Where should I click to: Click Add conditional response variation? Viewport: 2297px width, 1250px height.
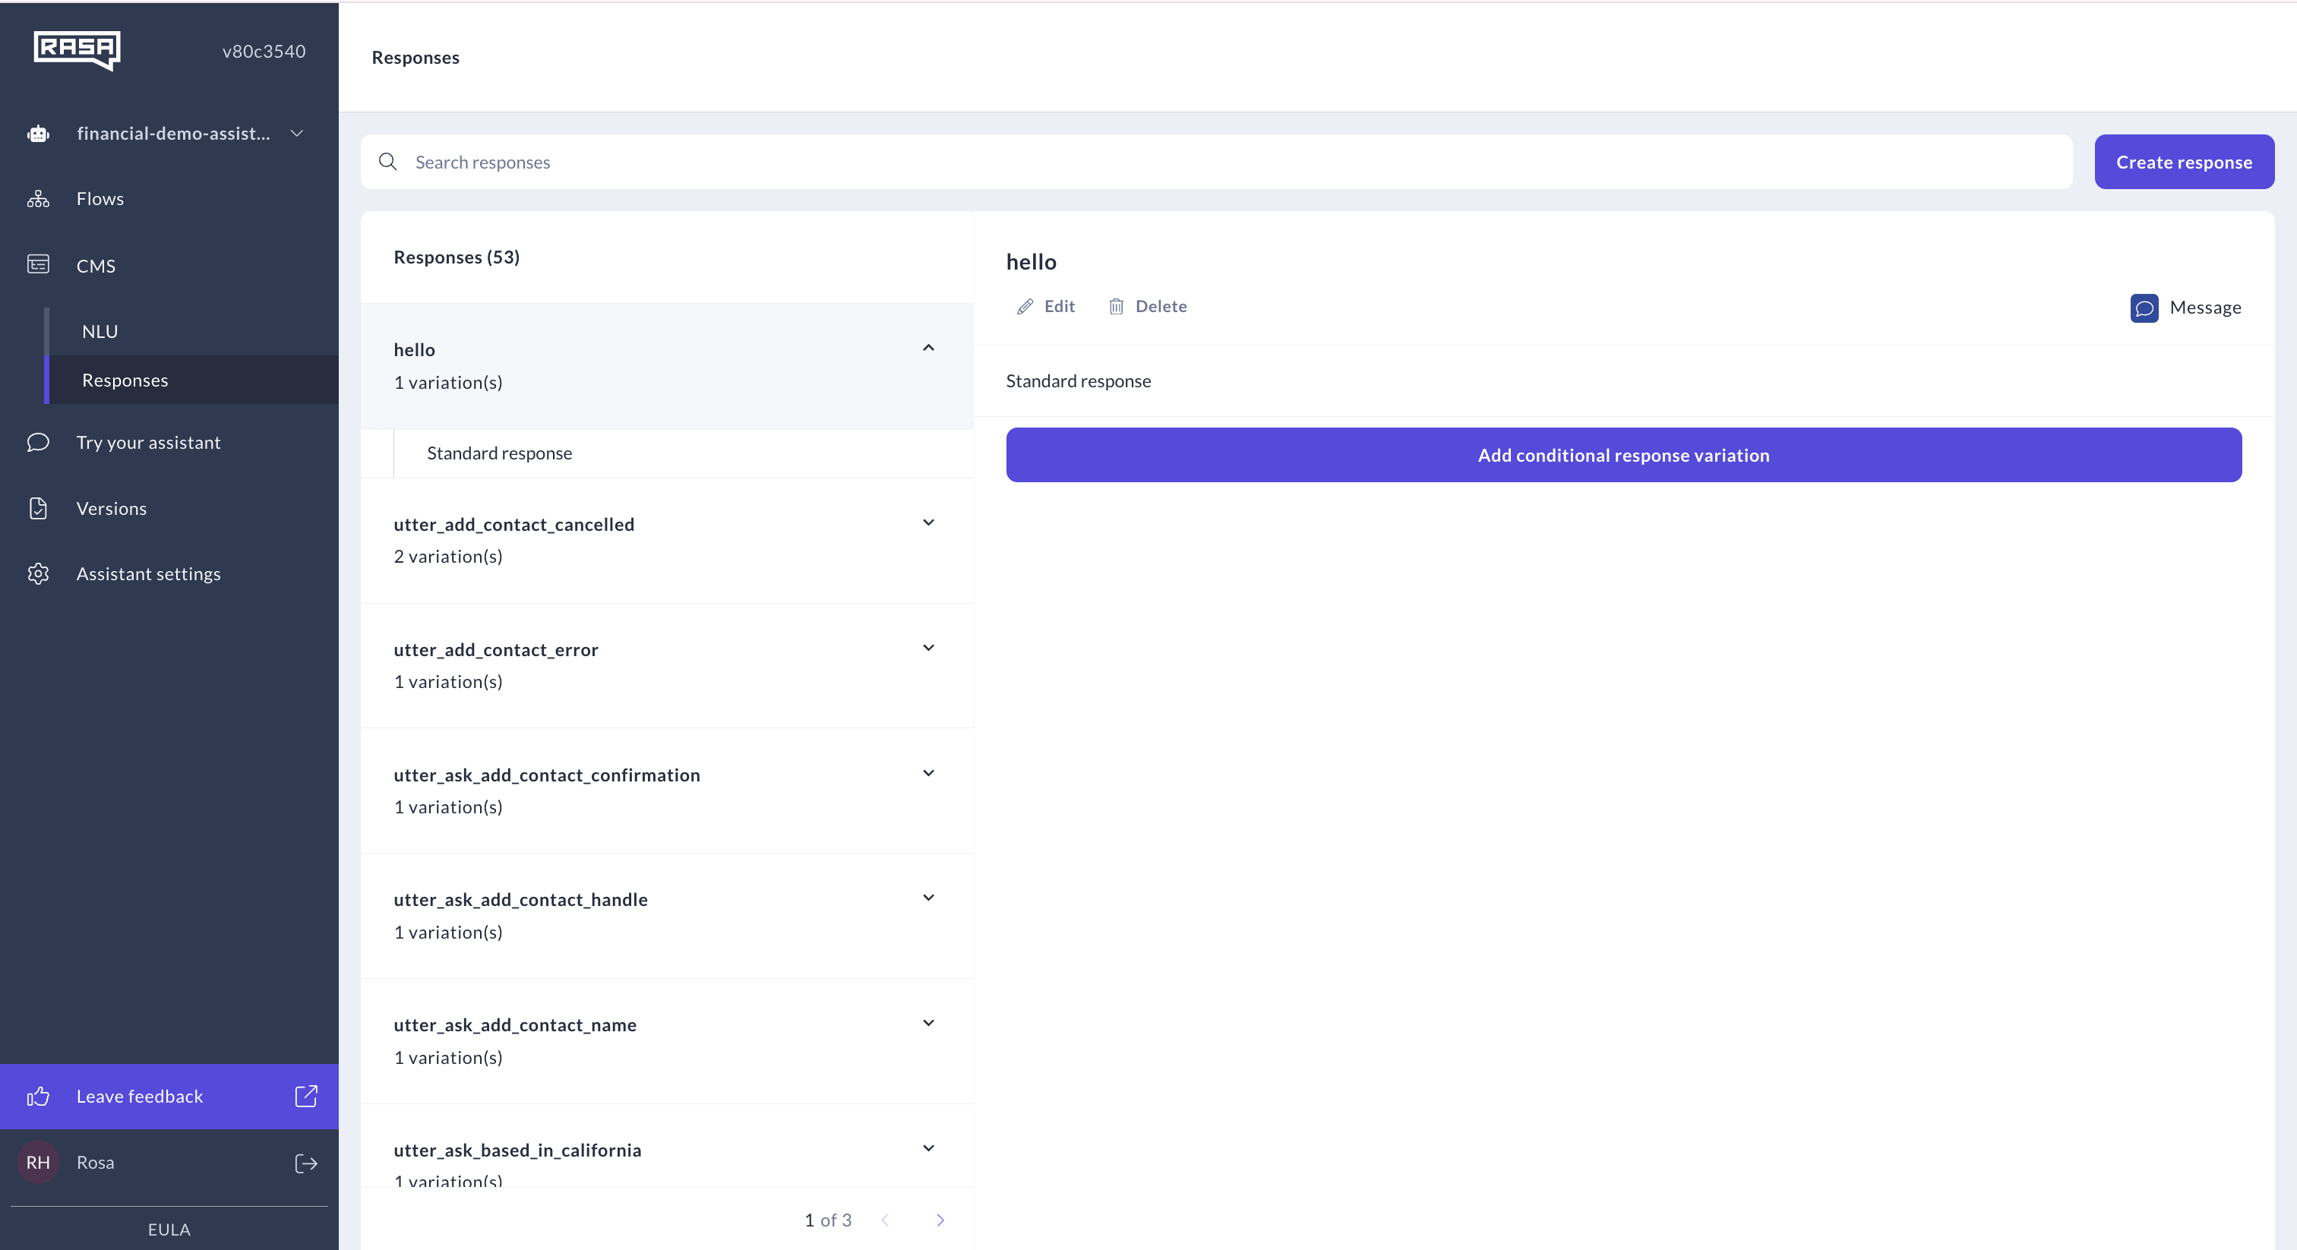(1623, 455)
